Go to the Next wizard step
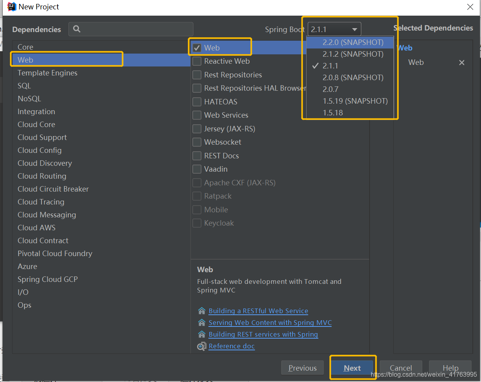The height and width of the screenshot is (382, 481). (352, 368)
